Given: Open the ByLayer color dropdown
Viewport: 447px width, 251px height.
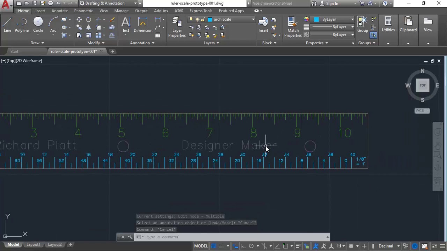Looking at the screenshot, I should tap(352, 20).
